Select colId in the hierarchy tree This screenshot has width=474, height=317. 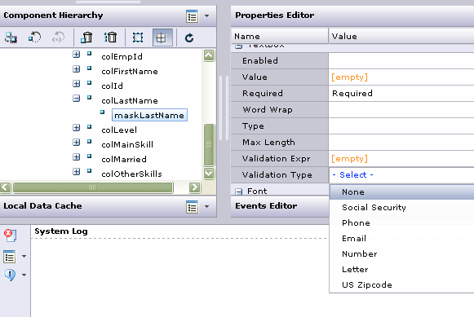[112, 86]
